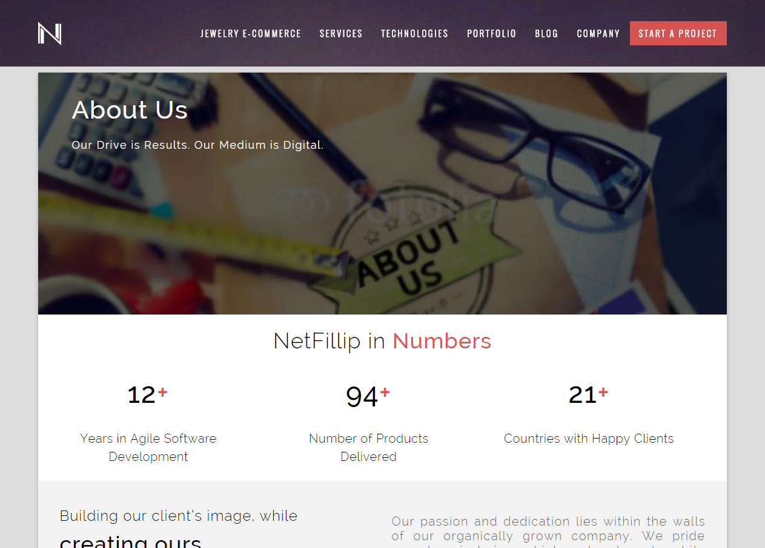Click the About Us hero banner image

pyautogui.click(x=382, y=194)
